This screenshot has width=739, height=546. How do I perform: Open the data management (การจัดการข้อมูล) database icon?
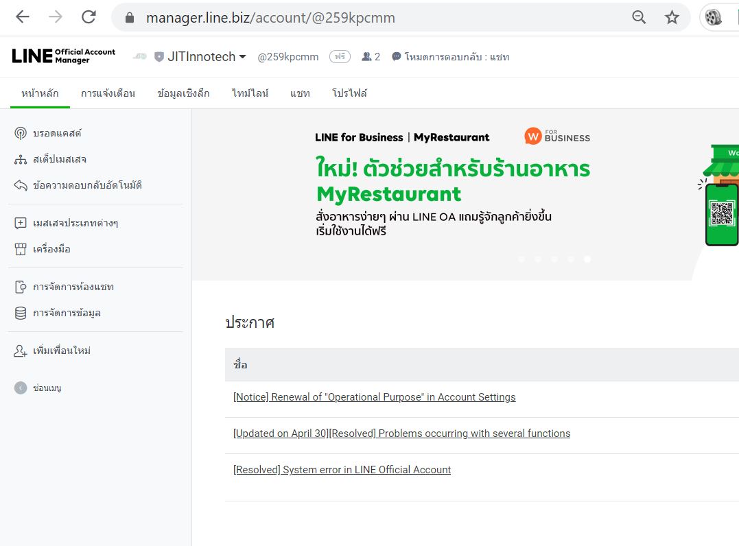(21, 313)
